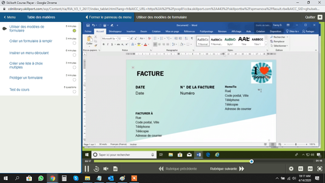Start a numbered list
This screenshot has width=325, height=183.
[161, 39]
